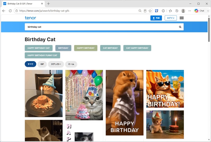Switch to the GIF filter
Image resolution: width=211 pixels, height=142 pixels.
click(42, 64)
